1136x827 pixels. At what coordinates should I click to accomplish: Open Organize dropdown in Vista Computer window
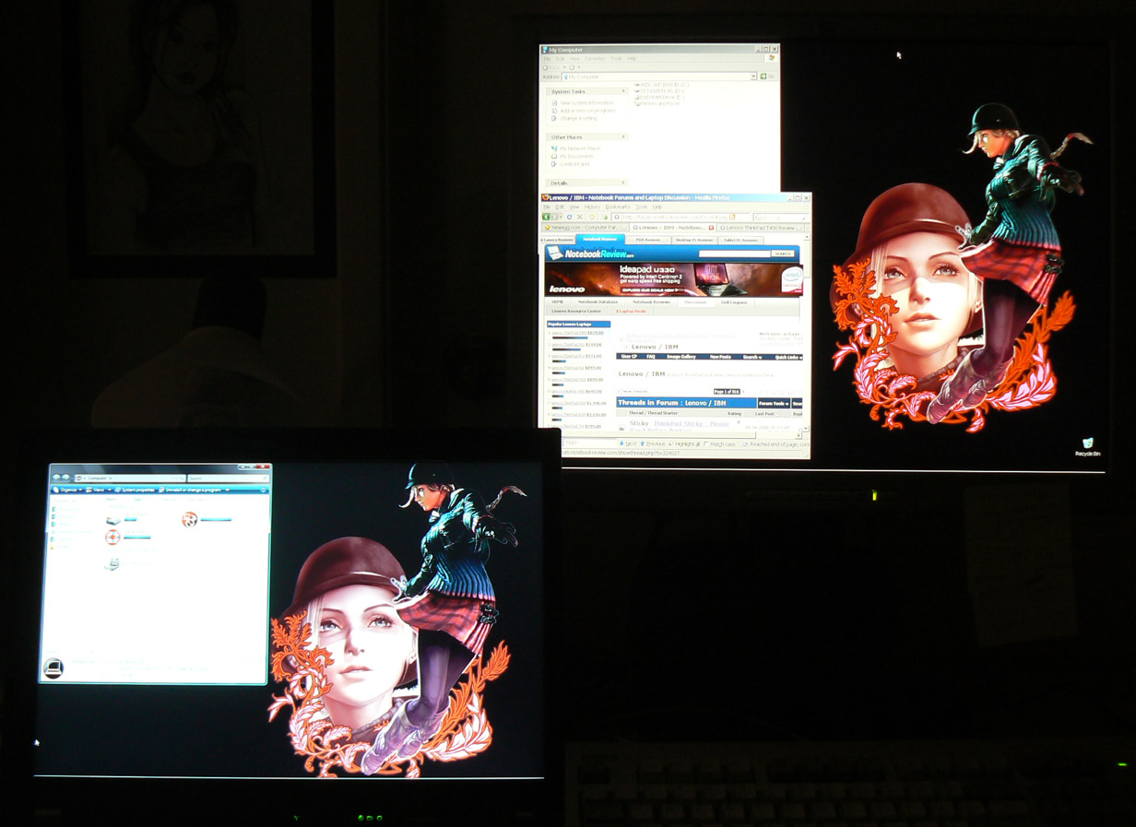(x=68, y=490)
